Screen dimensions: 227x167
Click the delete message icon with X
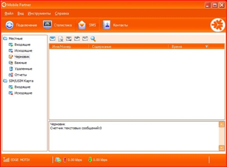pyautogui.click(x=61, y=39)
